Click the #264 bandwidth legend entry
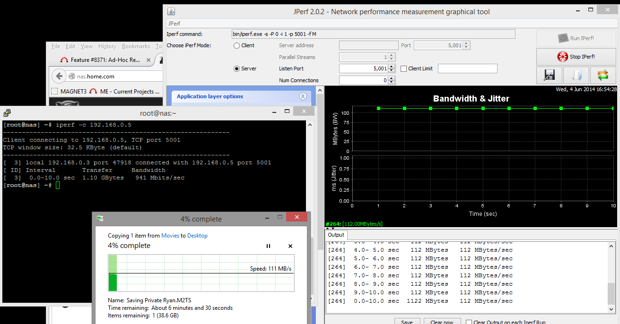620x324 pixels. pos(354,224)
